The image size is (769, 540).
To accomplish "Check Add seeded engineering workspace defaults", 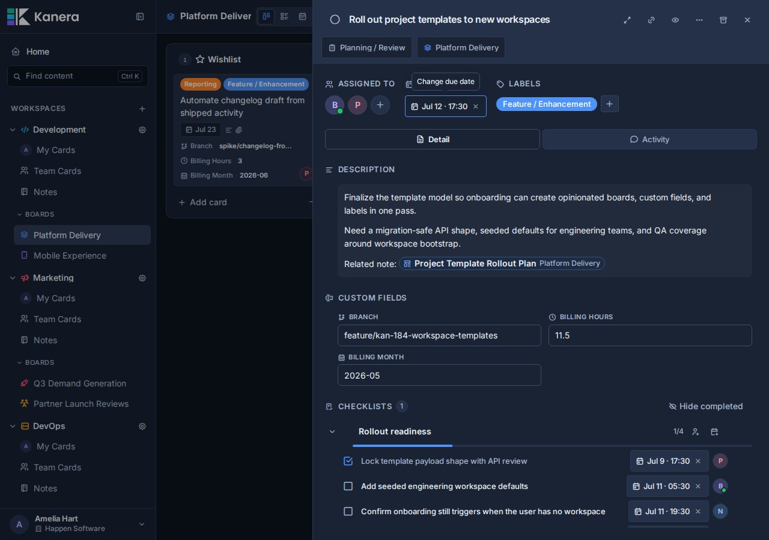I will (x=348, y=486).
